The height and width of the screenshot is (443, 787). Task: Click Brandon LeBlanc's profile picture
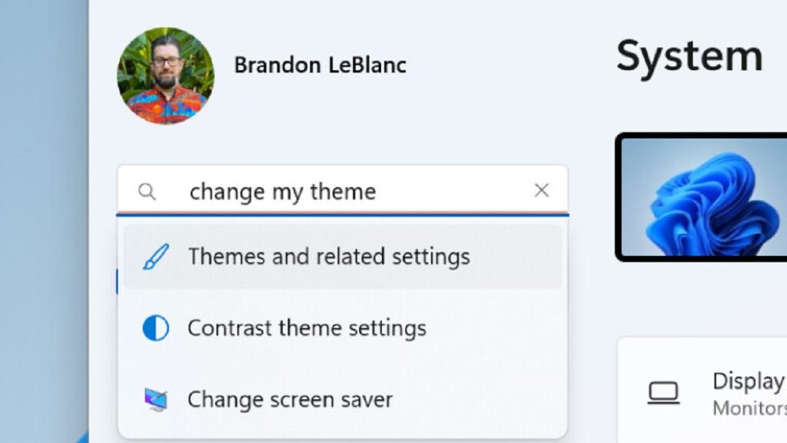[x=166, y=76]
